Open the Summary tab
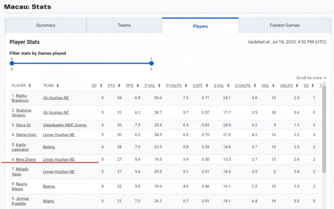Image resolution: width=334 pixels, height=209 pixels. click(x=46, y=25)
